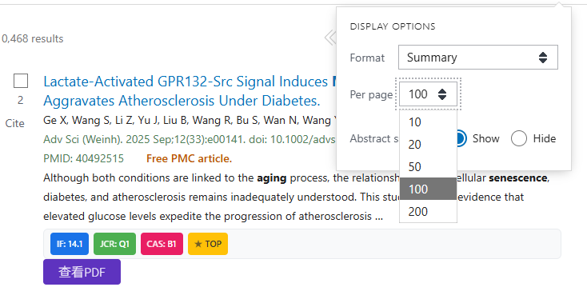Open the Format Summary dropdown
Screen dimensions: 587x307
(x=478, y=58)
